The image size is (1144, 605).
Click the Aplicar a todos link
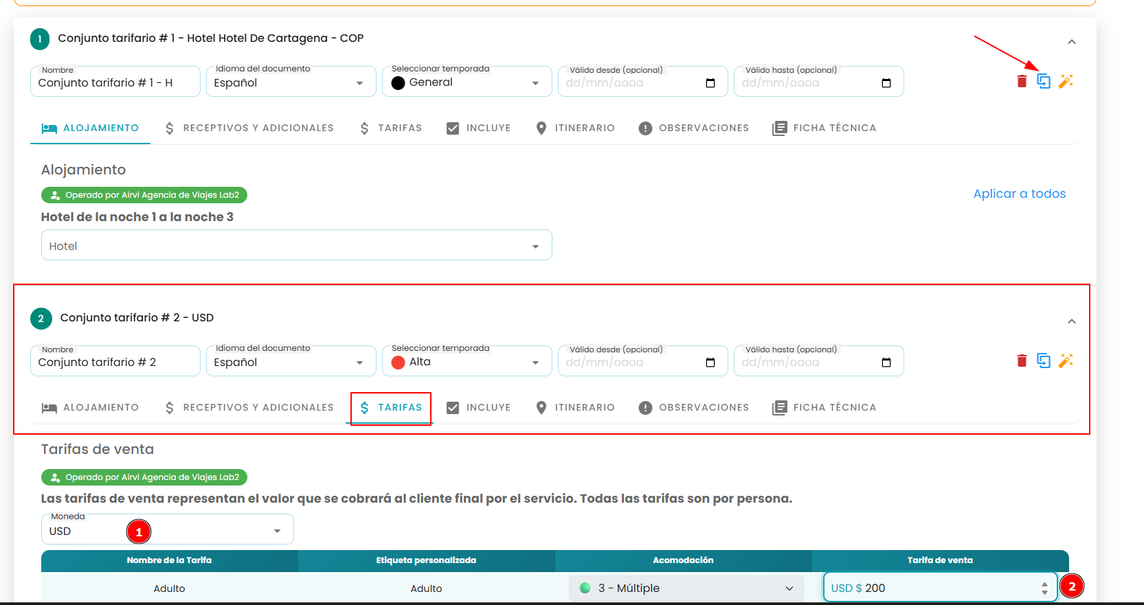1020,194
